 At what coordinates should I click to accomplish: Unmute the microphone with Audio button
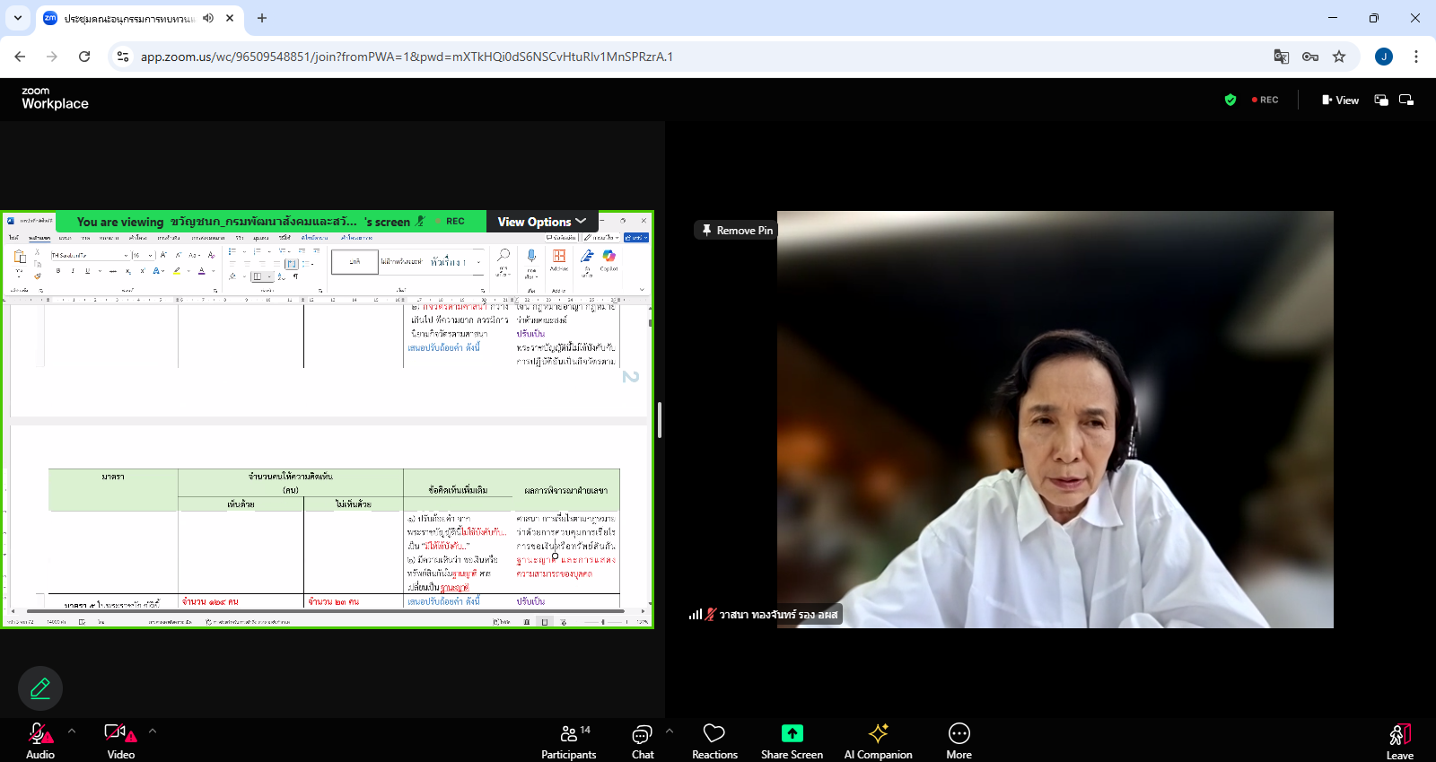[39, 734]
